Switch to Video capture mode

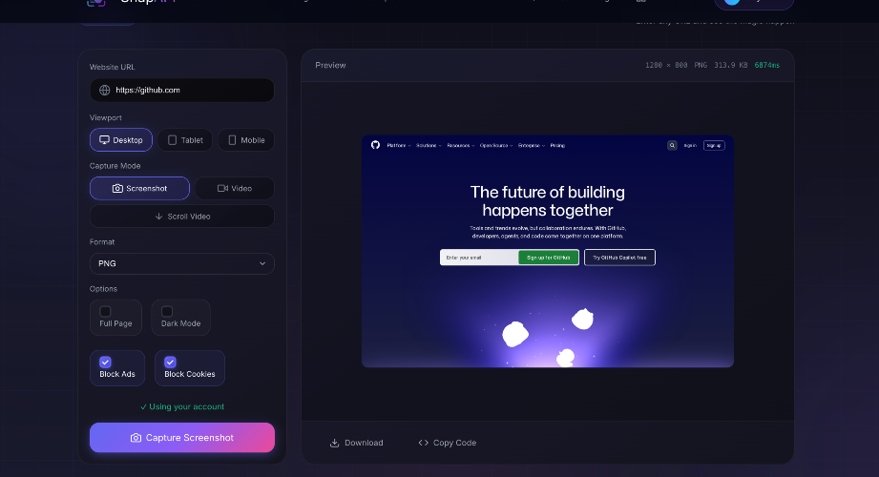235,188
